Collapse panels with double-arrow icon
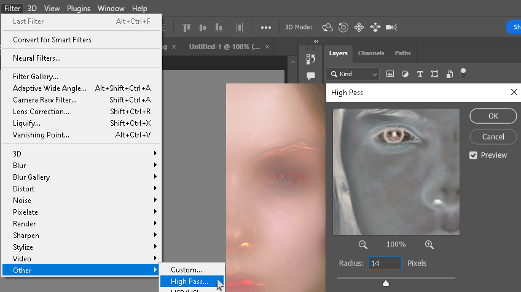 tap(316, 42)
